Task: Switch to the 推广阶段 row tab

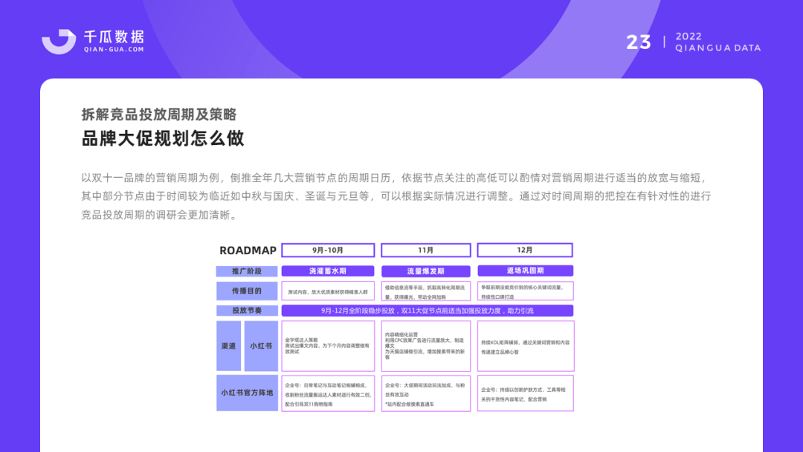Action: tap(248, 270)
